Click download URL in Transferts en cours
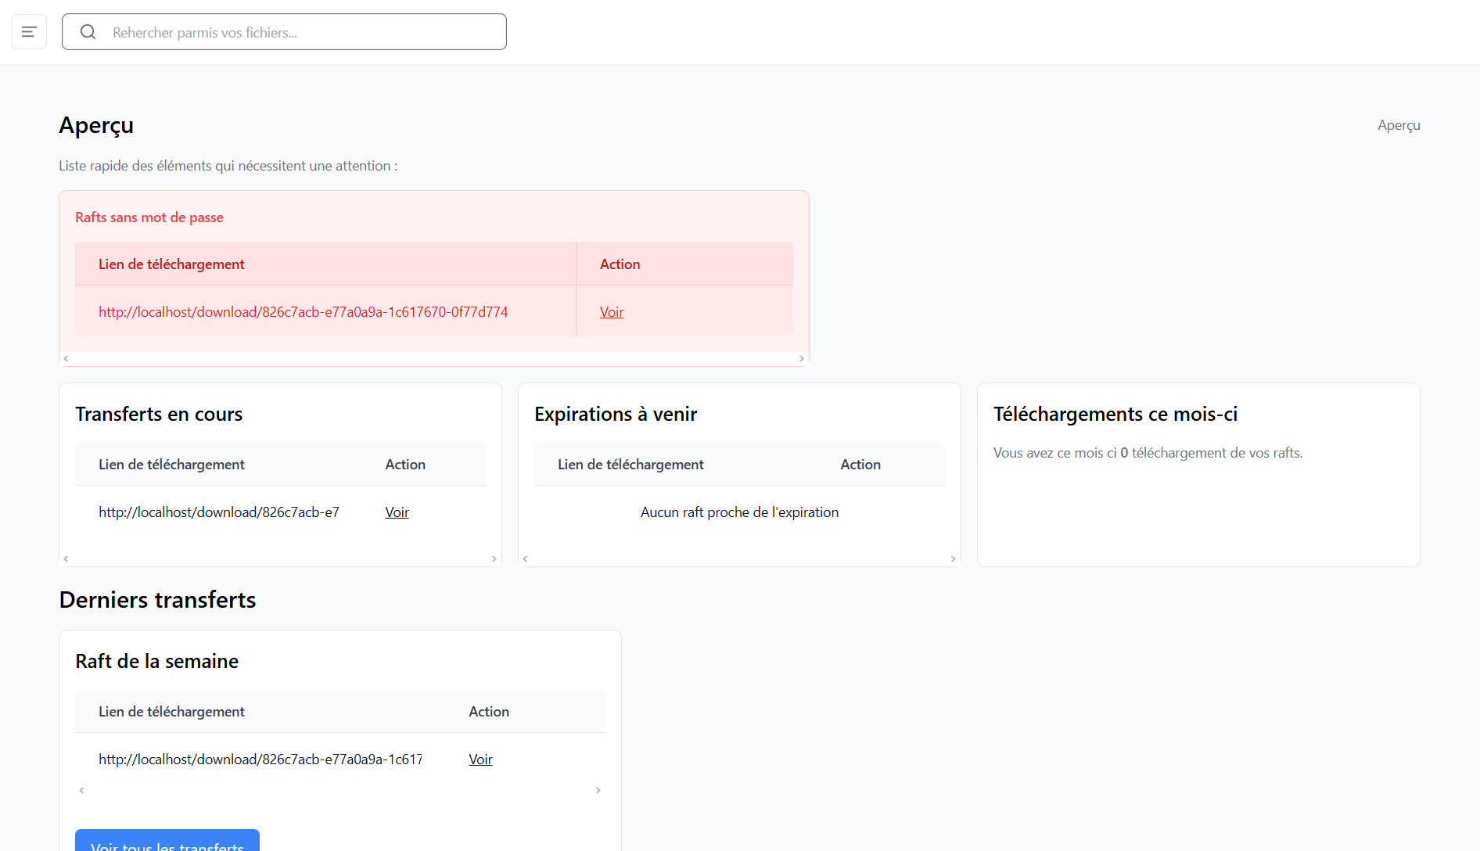Viewport: 1480px width, 851px height. [219, 512]
